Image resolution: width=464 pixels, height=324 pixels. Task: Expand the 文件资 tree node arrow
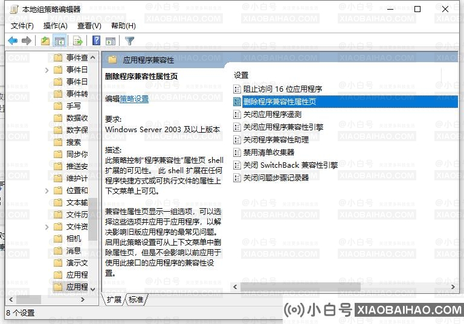point(47,227)
